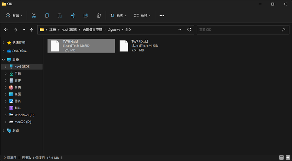
Task: Click SID in address breadcrumb
Action: click(x=128, y=30)
